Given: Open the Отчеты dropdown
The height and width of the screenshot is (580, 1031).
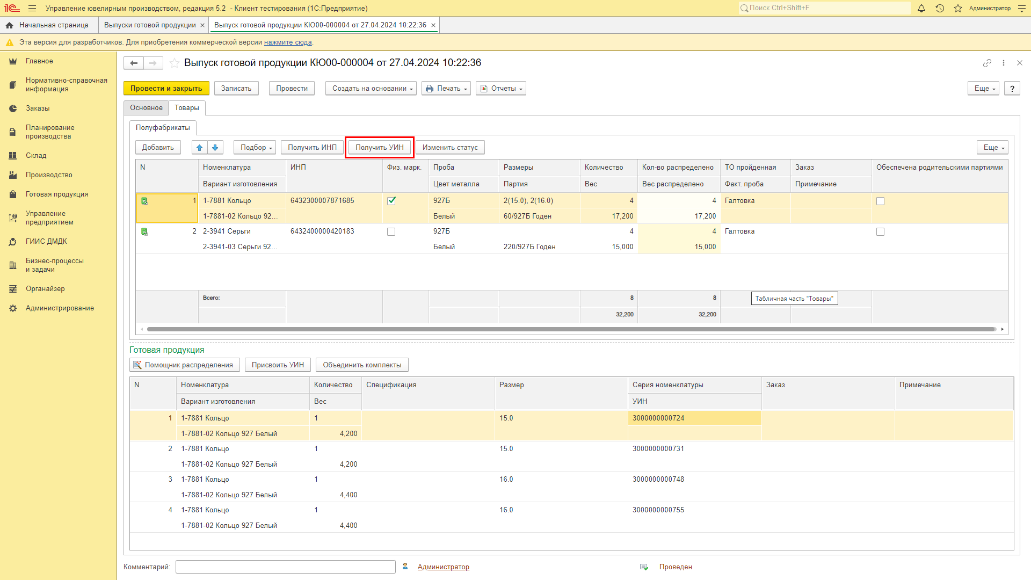Looking at the screenshot, I should [x=501, y=89].
